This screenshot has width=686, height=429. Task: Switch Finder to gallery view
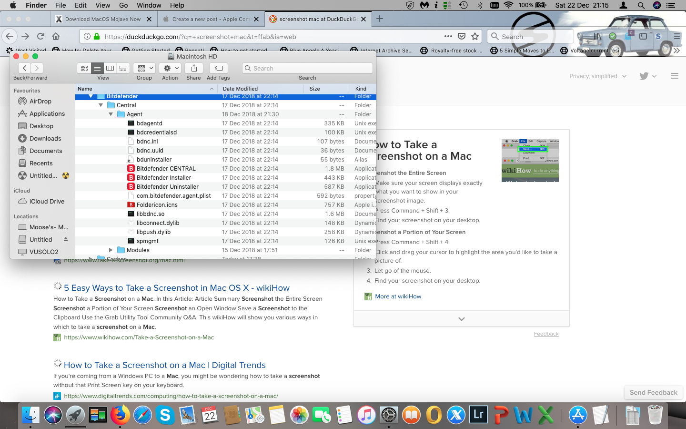(x=123, y=68)
